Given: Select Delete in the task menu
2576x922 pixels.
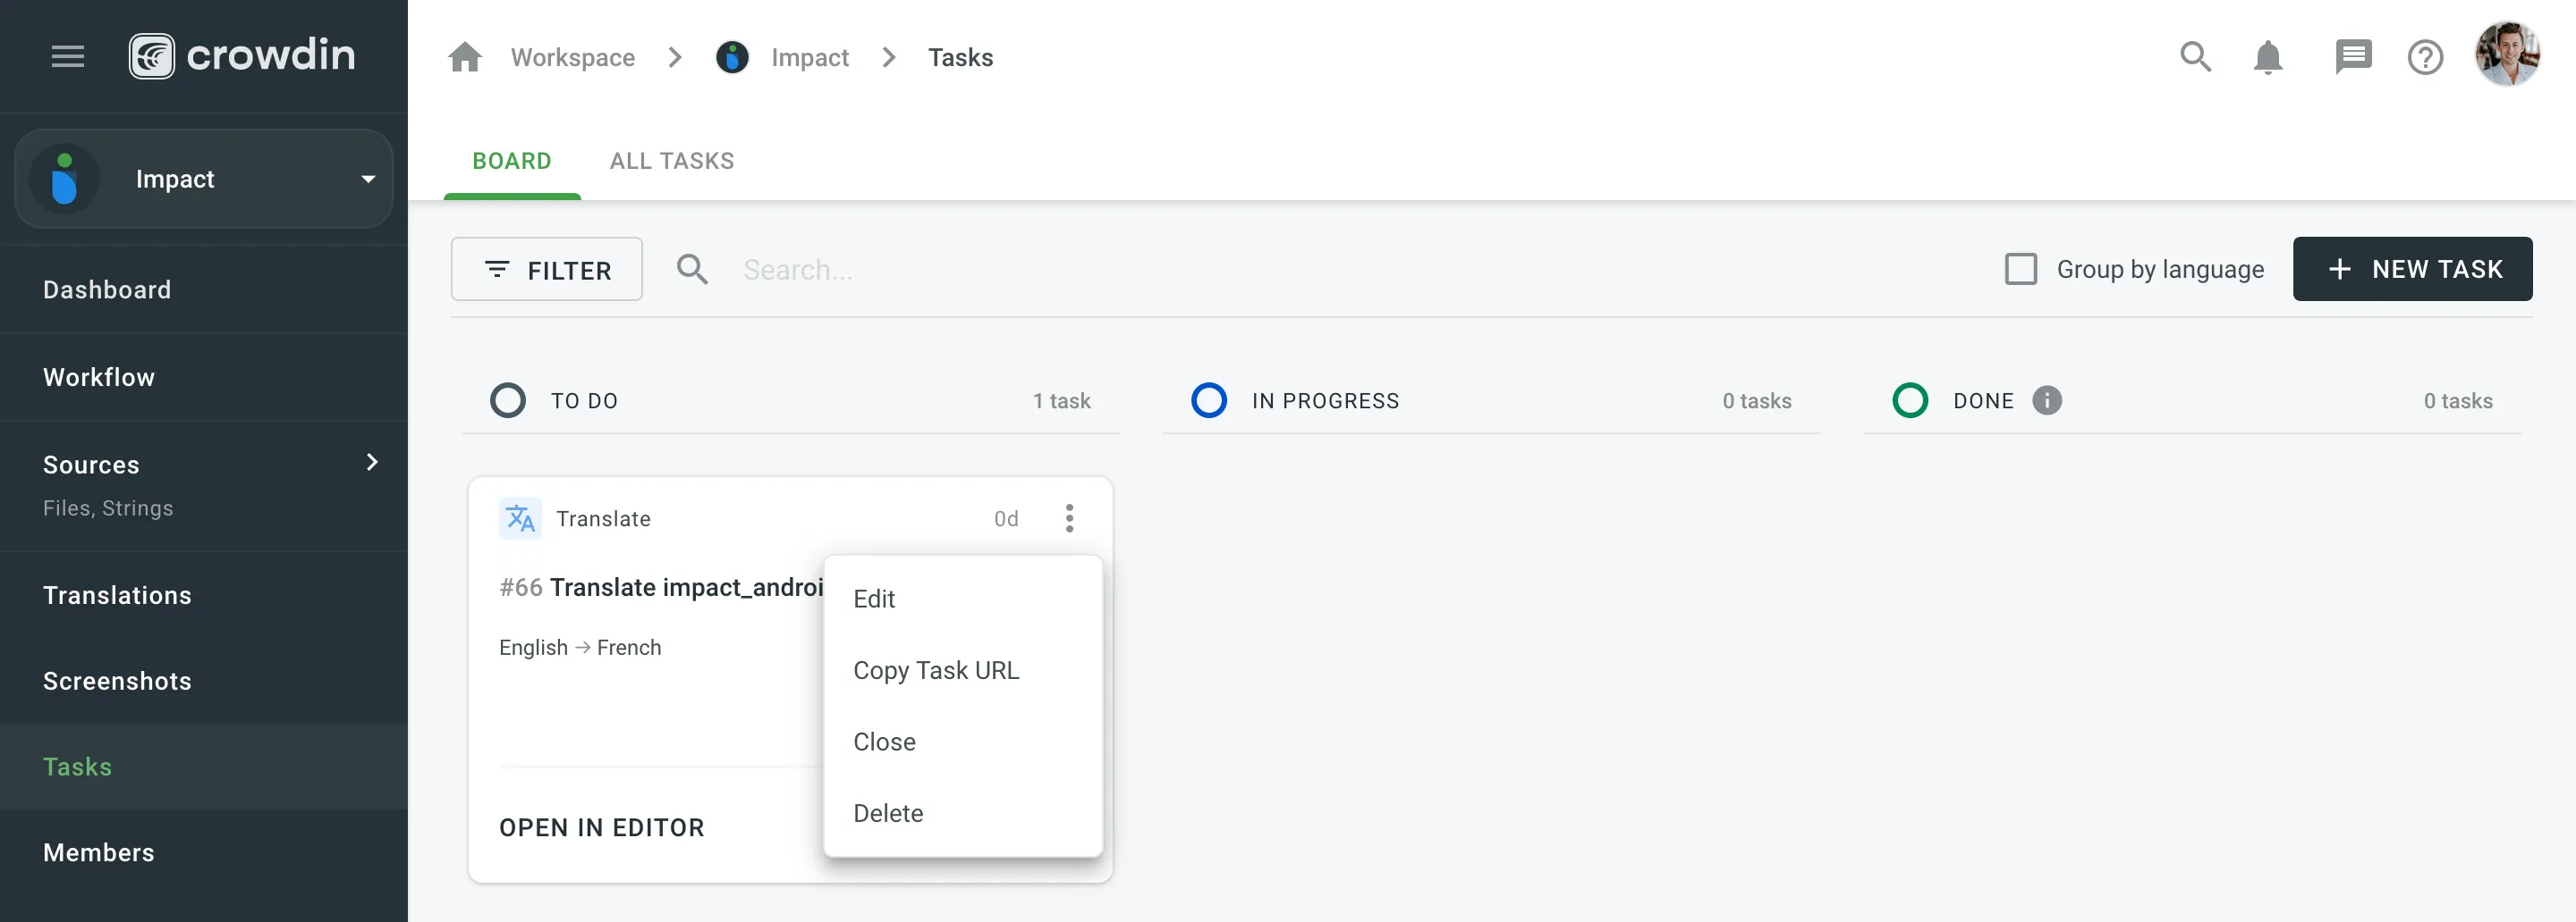Looking at the screenshot, I should pos(888,813).
